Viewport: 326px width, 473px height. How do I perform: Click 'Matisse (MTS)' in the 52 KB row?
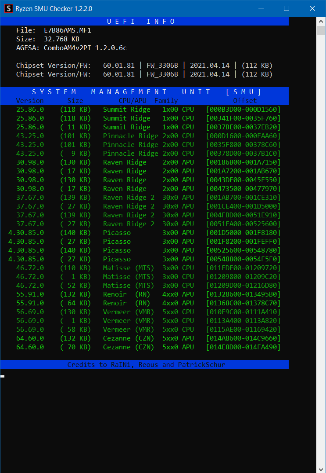coord(129,286)
